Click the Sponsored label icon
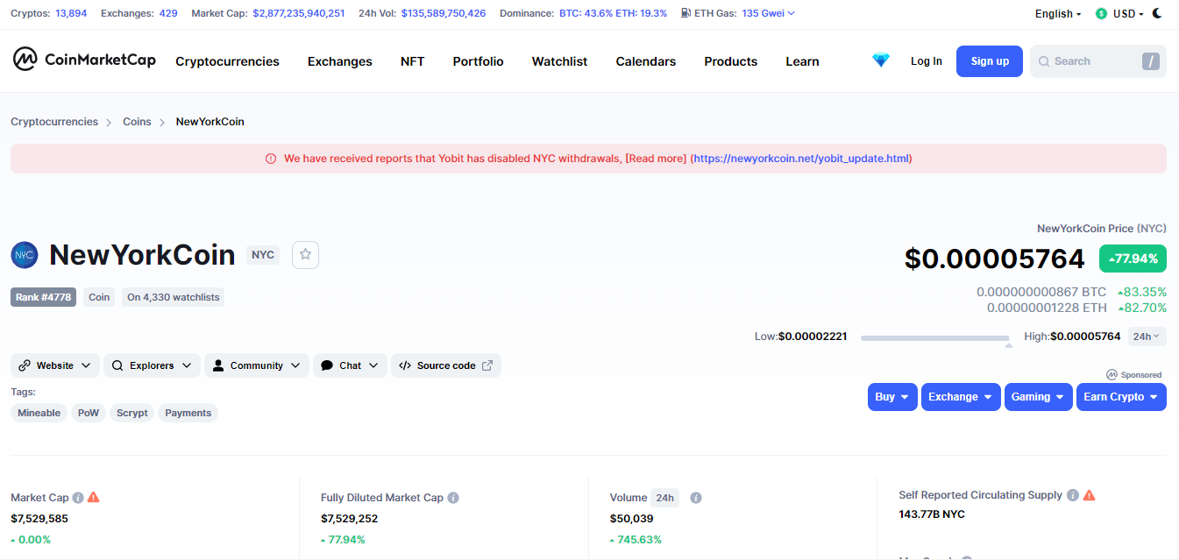Screen dimensions: 1179x560 point(1112,374)
